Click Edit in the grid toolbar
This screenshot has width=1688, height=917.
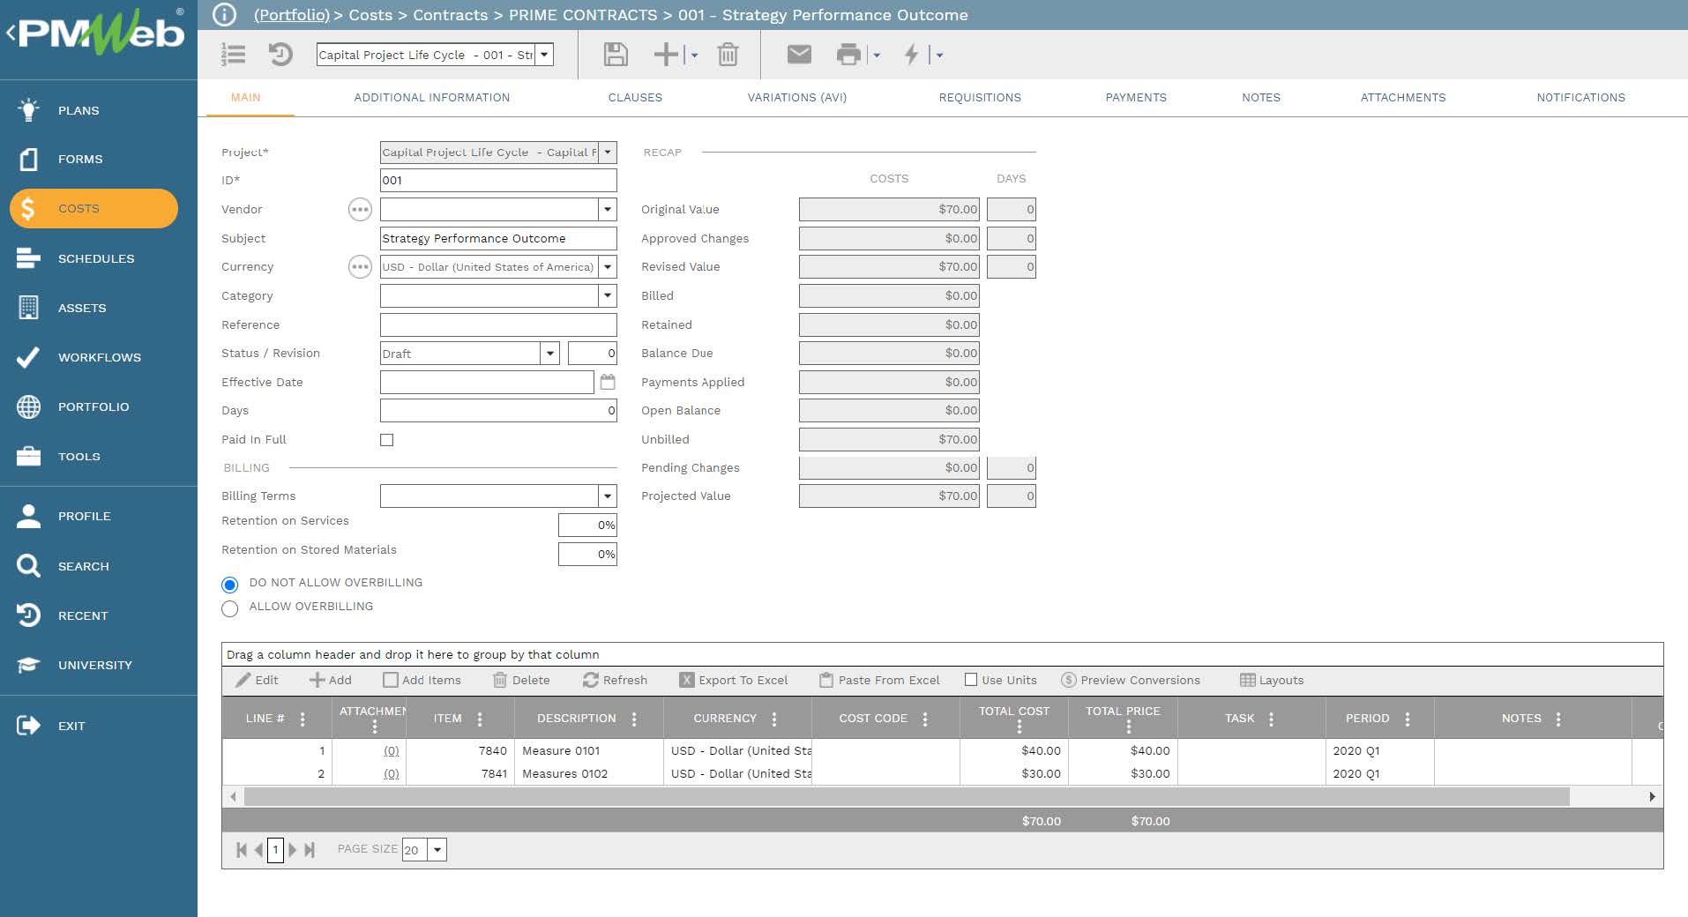click(257, 680)
